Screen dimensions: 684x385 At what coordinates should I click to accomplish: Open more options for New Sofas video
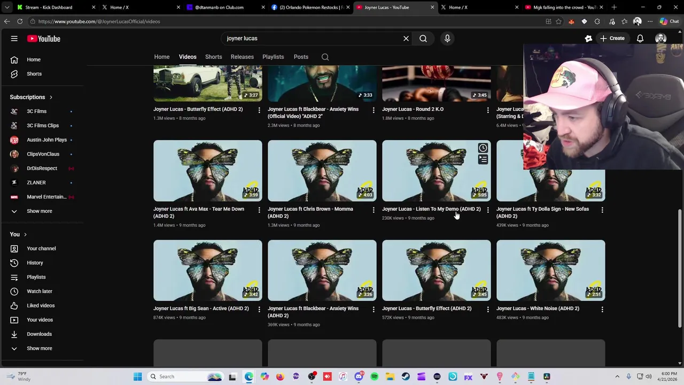pyautogui.click(x=602, y=210)
